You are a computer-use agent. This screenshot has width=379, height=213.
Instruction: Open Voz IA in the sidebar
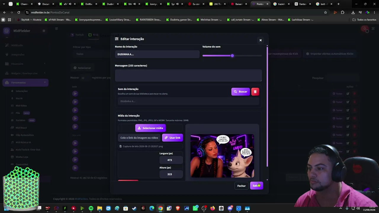(x=19, y=98)
